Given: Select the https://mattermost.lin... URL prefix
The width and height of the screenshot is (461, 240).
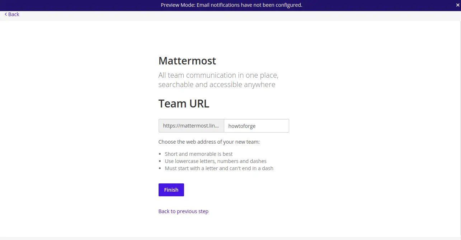Looking at the screenshot, I should [191, 126].
